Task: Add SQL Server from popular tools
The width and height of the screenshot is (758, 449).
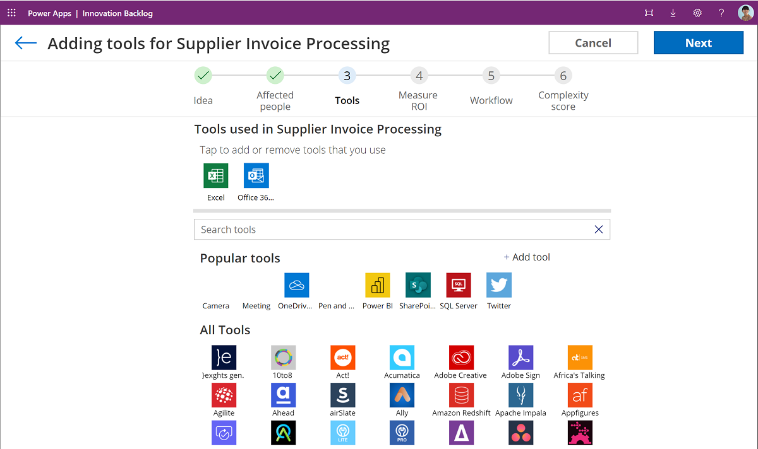Action: (x=459, y=285)
